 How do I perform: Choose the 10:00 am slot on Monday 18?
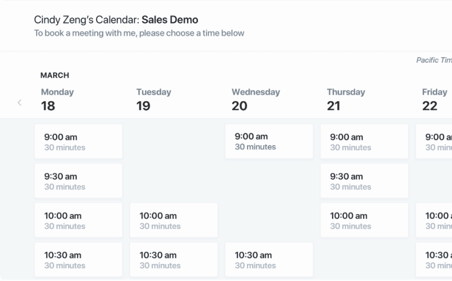(x=78, y=220)
